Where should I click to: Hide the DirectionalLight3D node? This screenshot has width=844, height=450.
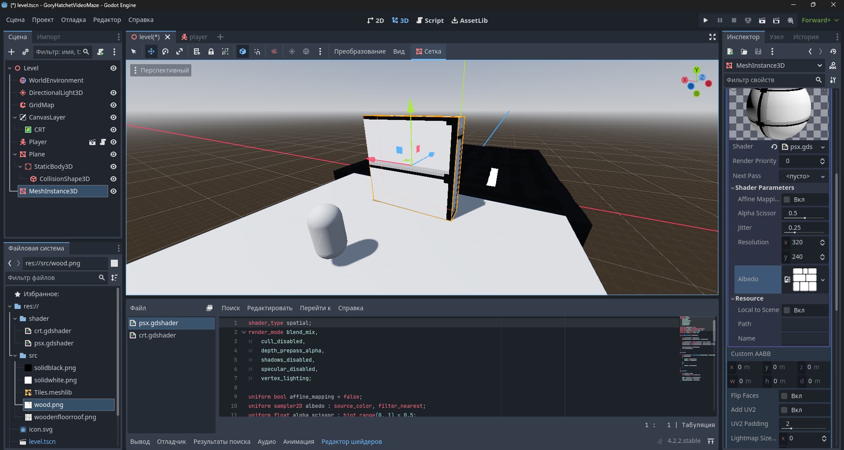(113, 93)
